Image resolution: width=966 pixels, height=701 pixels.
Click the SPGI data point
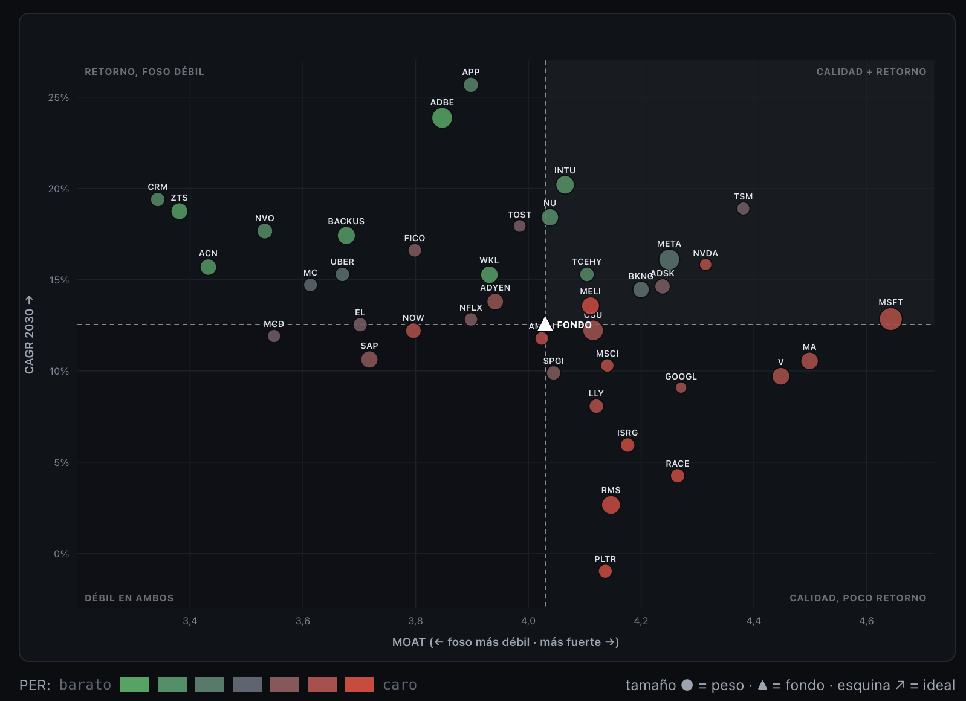pos(553,373)
